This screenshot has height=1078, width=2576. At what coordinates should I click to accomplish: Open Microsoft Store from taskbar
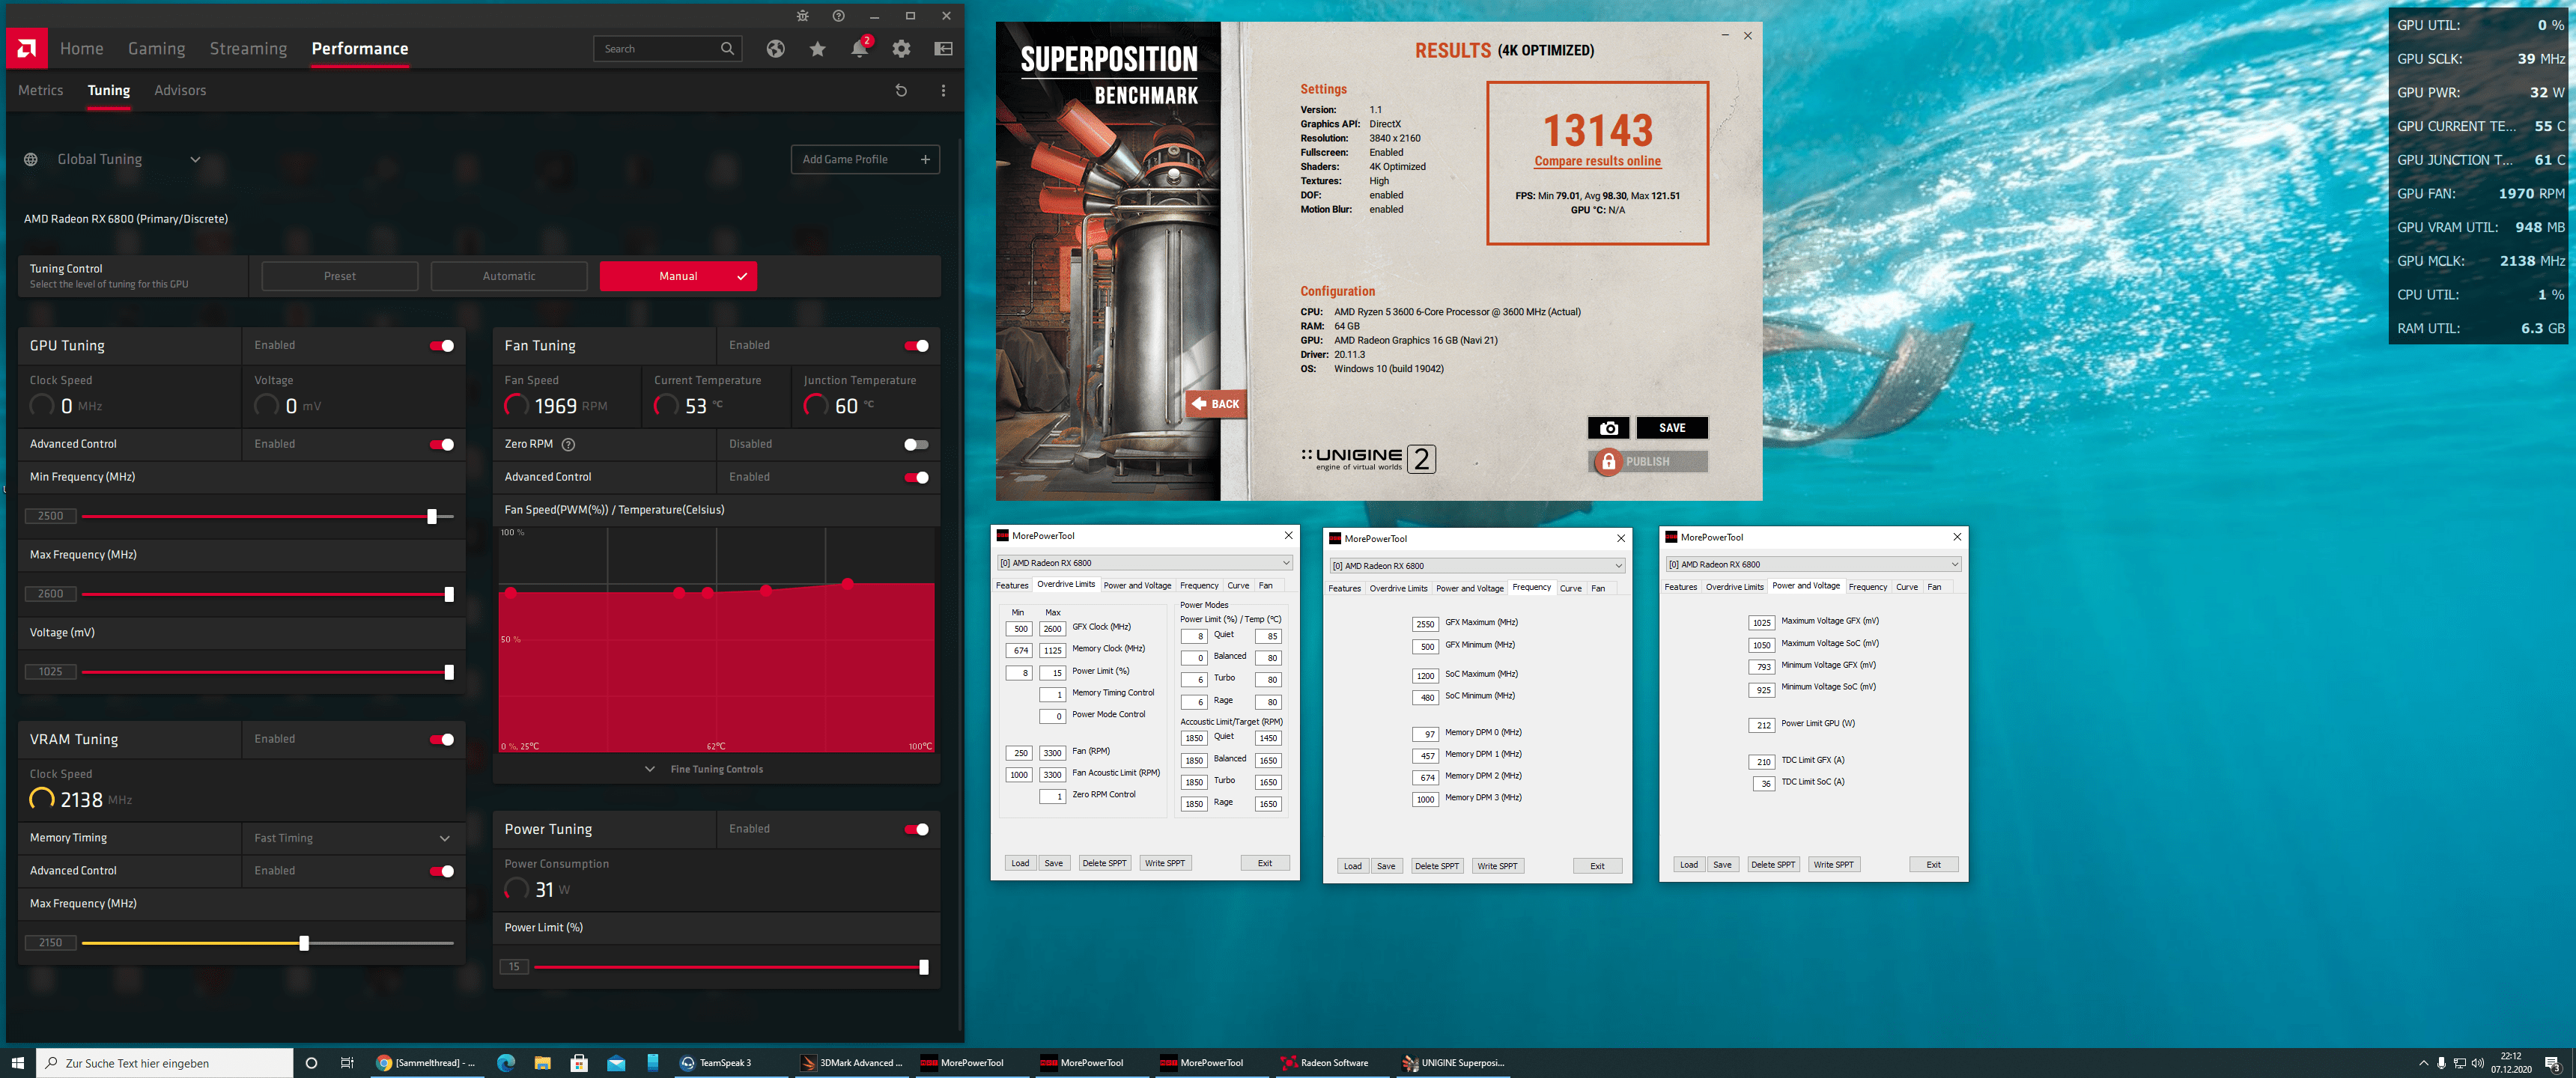(579, 1063)
